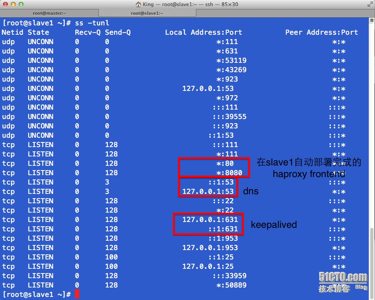
Task: Click the tcp local address '*:8080'
Action: (229, 173)
